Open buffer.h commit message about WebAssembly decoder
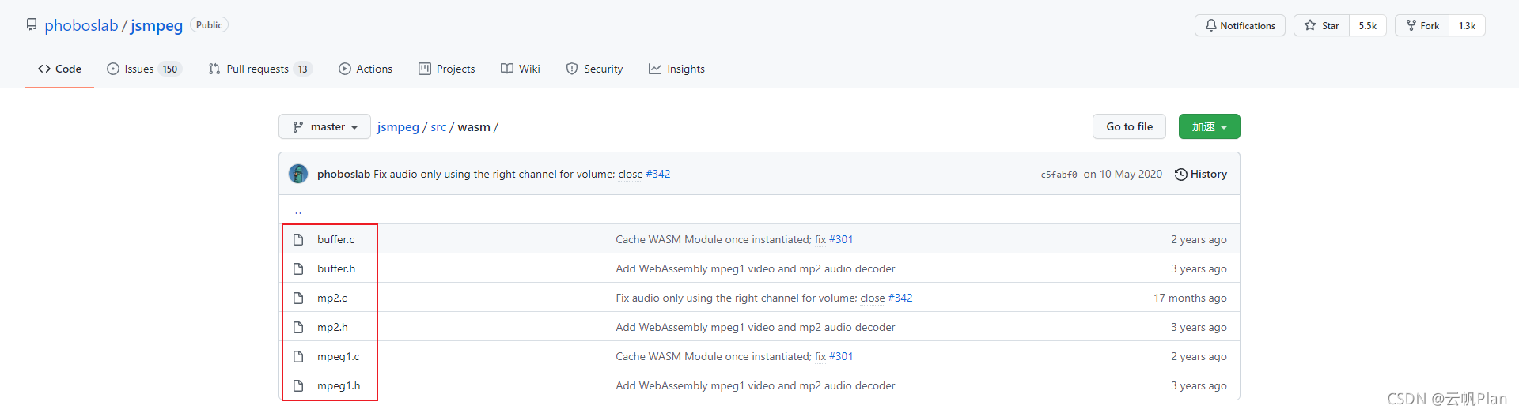The width and height of the screenshot is (1519, 413). pos(756,268)
